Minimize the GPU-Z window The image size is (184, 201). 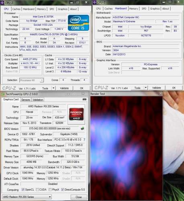[68, 94]
